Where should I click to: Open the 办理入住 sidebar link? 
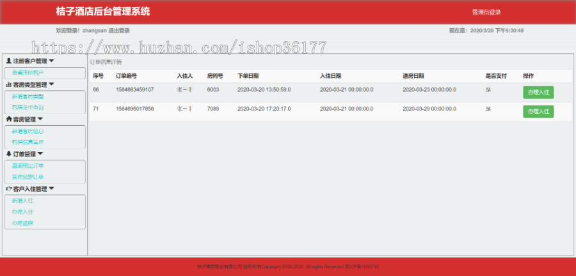(23, 212)
